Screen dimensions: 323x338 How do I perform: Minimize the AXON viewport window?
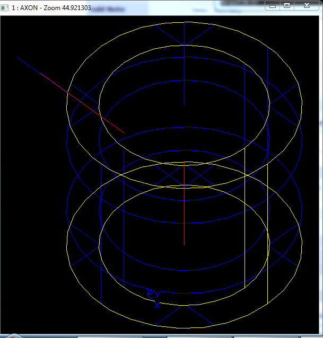(273, 5)
